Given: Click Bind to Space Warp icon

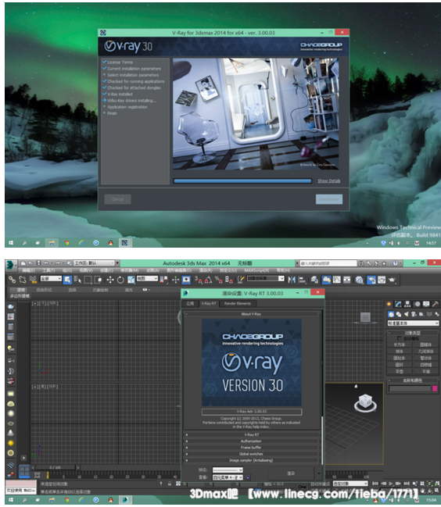Looking at the screenshot, I should [x=33, y=280].
